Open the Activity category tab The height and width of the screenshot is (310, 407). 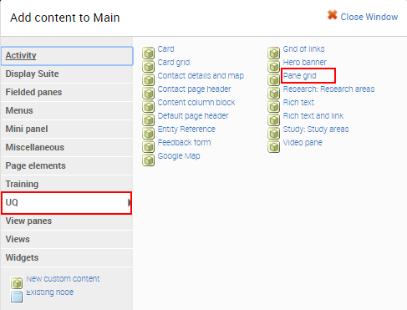[67, 56]
